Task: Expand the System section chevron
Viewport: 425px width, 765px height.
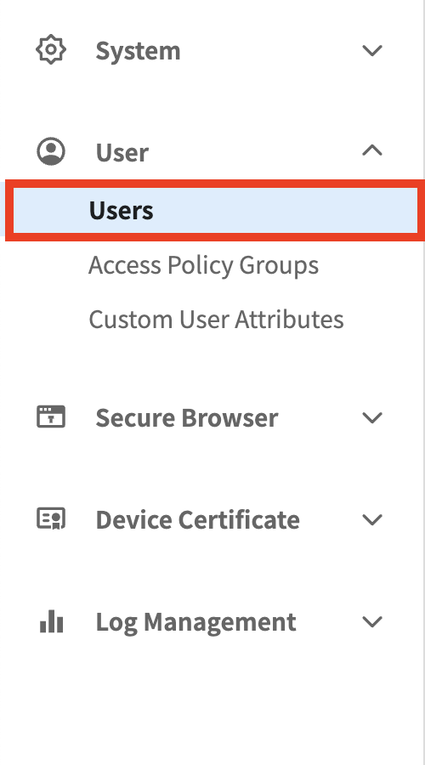Action: click(372, 50)
